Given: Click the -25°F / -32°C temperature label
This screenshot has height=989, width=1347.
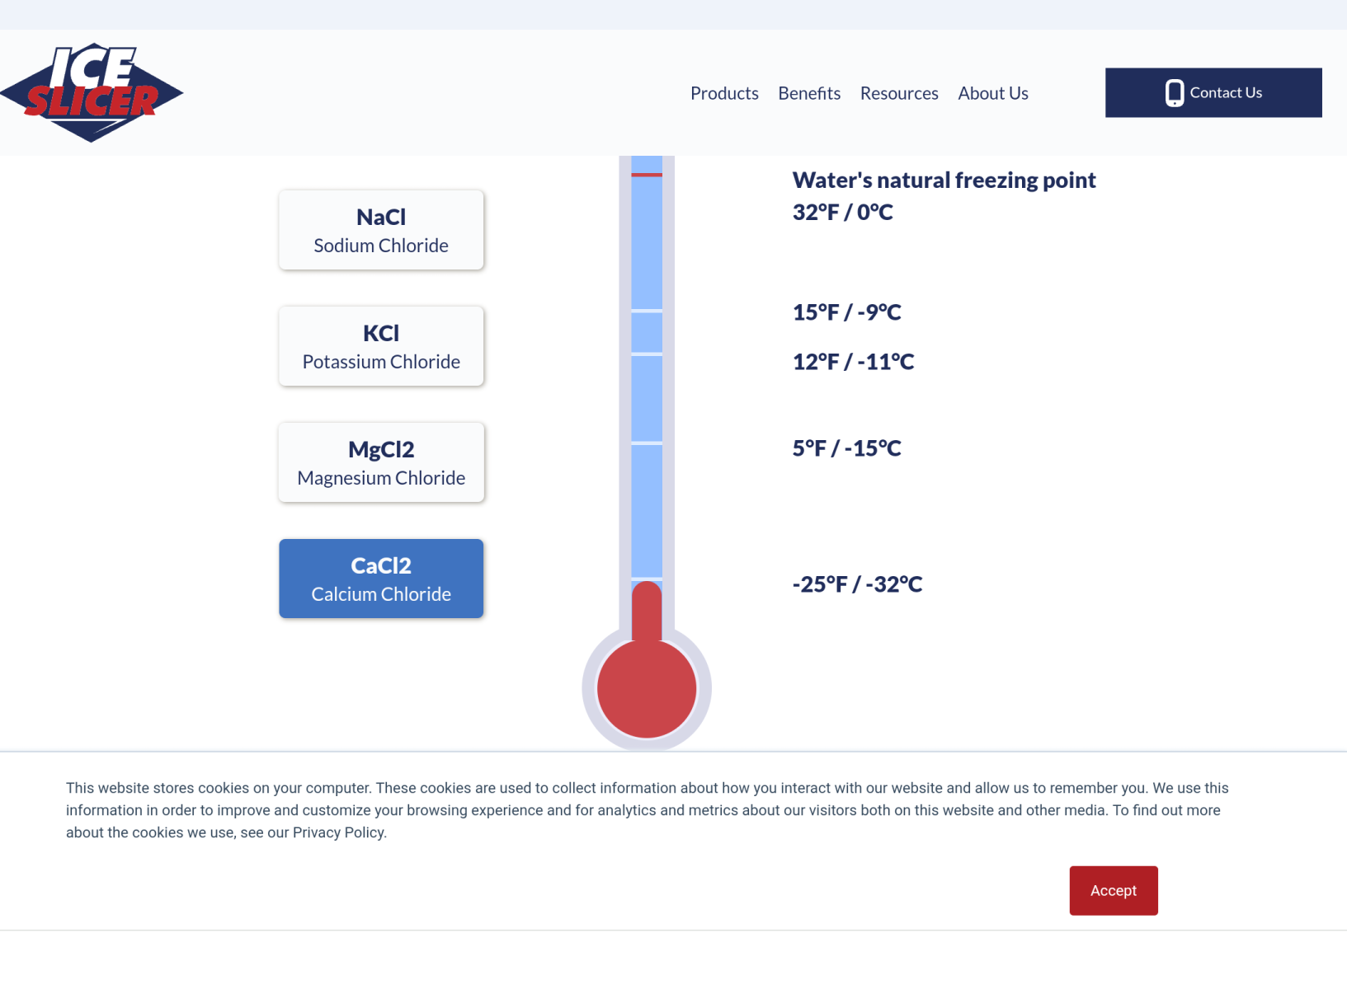Looking at the screenshot, I should [857, 584].
